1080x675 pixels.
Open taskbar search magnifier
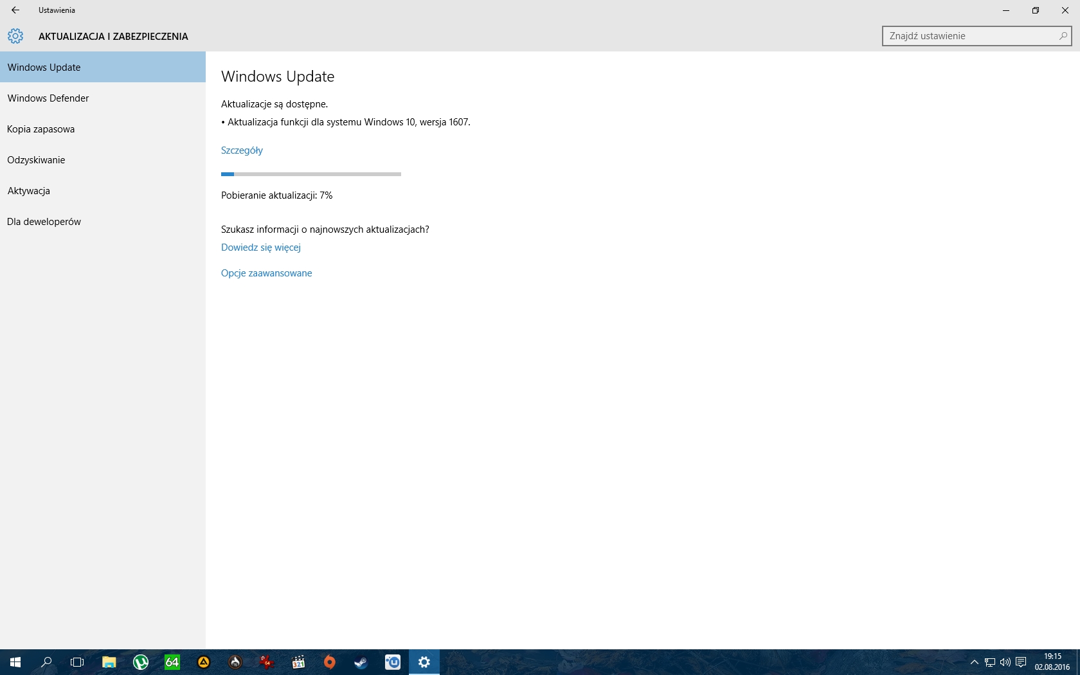tap(46, 662)
